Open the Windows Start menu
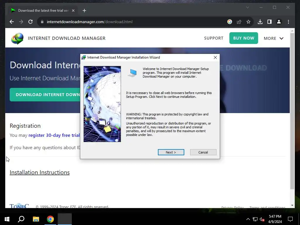Image resolution: width=300 pixels, height=225 pixels. [7, 219]
